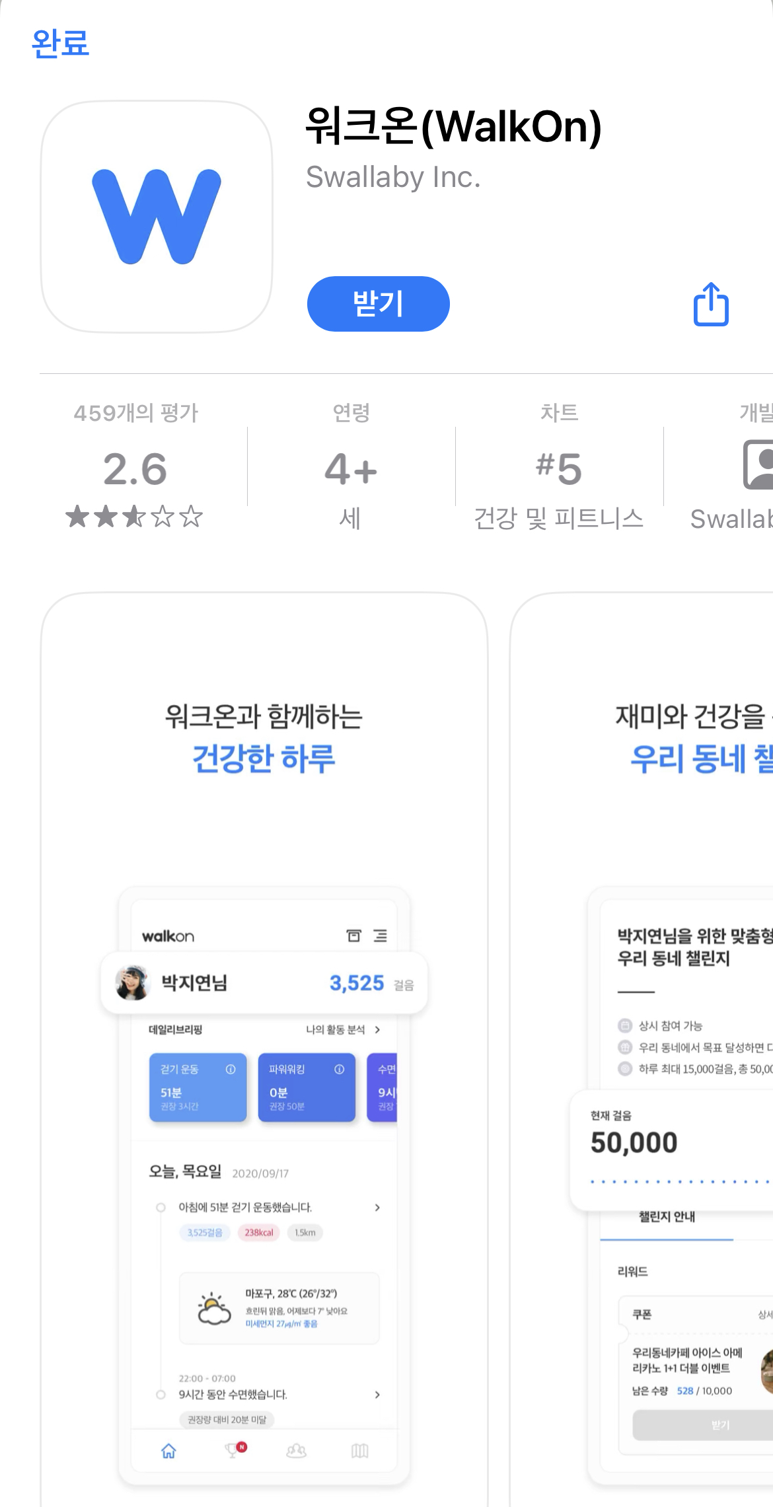Tap the 2.6 star rating row
The width and height of the screenshot is (773, 1507).
[135, 516]
